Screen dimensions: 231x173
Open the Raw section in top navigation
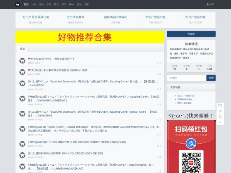[x=72, y=4]
